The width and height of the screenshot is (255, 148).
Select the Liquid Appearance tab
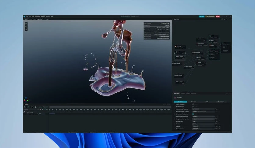pyautogui.click(x=220, y=102)
